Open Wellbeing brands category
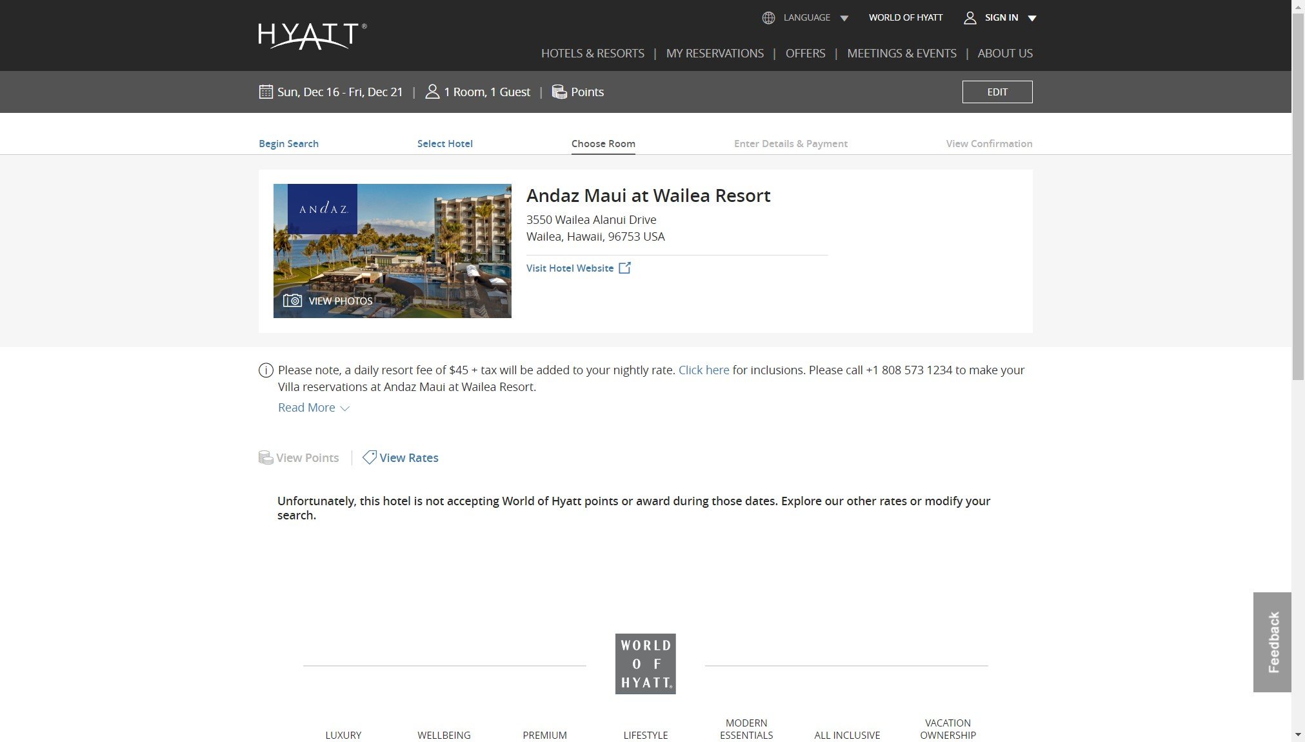This screenshot has width=1305, height=742. tap(444, 735)
